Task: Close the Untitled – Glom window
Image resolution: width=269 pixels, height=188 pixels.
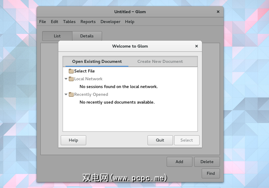Action: pos(218,12)
